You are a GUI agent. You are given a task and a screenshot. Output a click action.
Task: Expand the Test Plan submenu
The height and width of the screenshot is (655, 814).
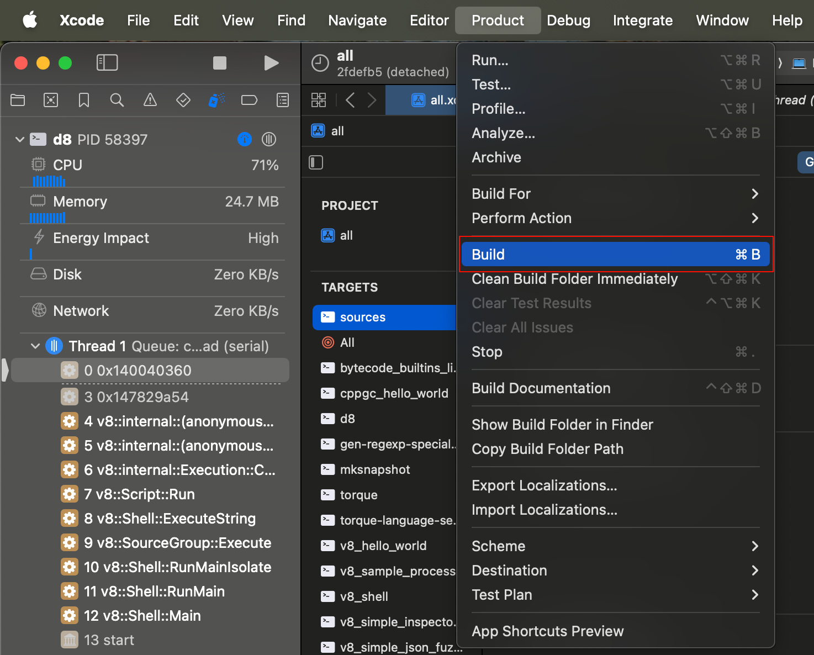pos(616,595)
